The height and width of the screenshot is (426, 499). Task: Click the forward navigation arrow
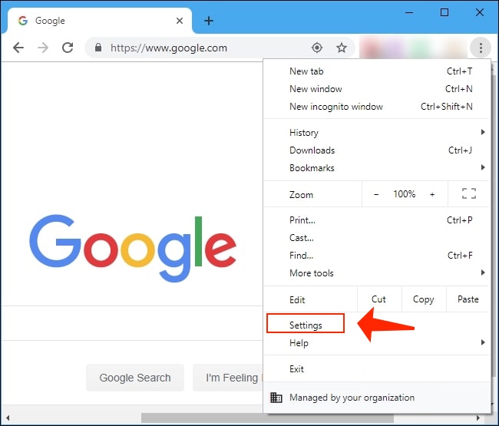click(x=43, y=48)
